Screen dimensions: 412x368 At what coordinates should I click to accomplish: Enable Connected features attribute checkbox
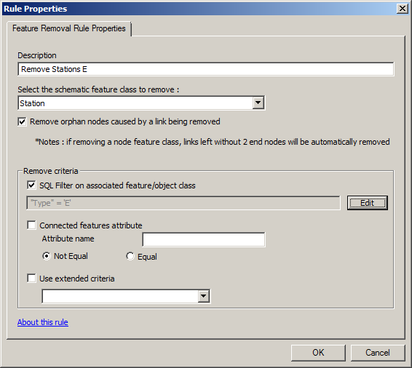click(x=31, y=225)
